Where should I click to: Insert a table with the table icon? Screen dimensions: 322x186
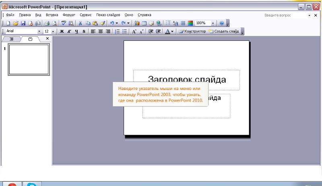144,23
